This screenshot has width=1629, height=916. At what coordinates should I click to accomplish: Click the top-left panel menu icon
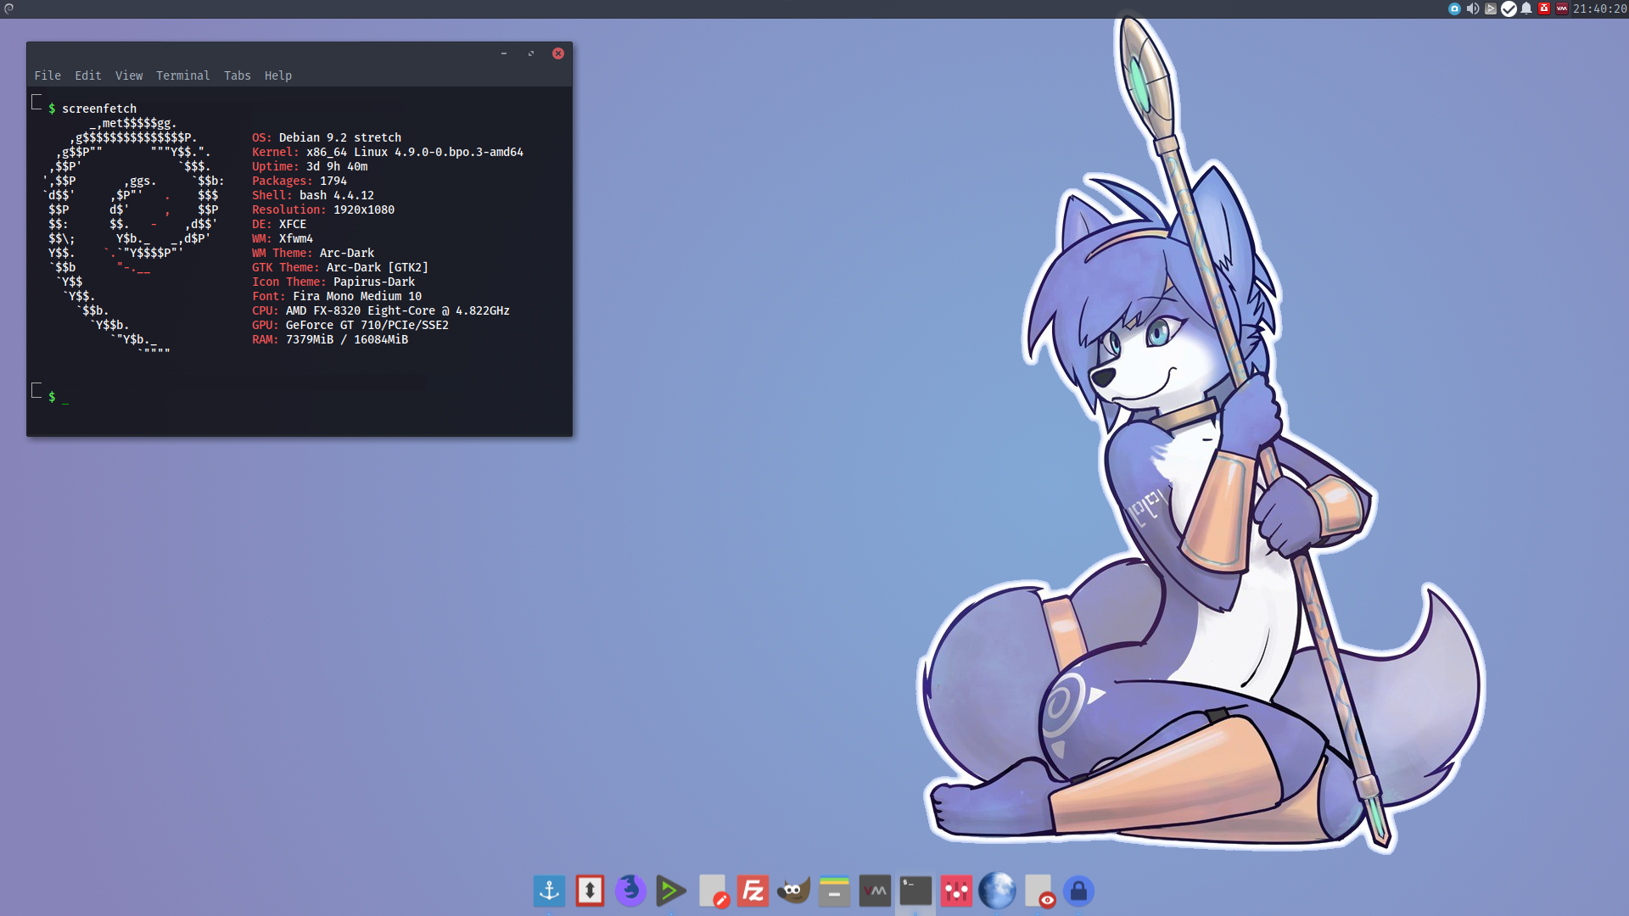click(8, 8)
